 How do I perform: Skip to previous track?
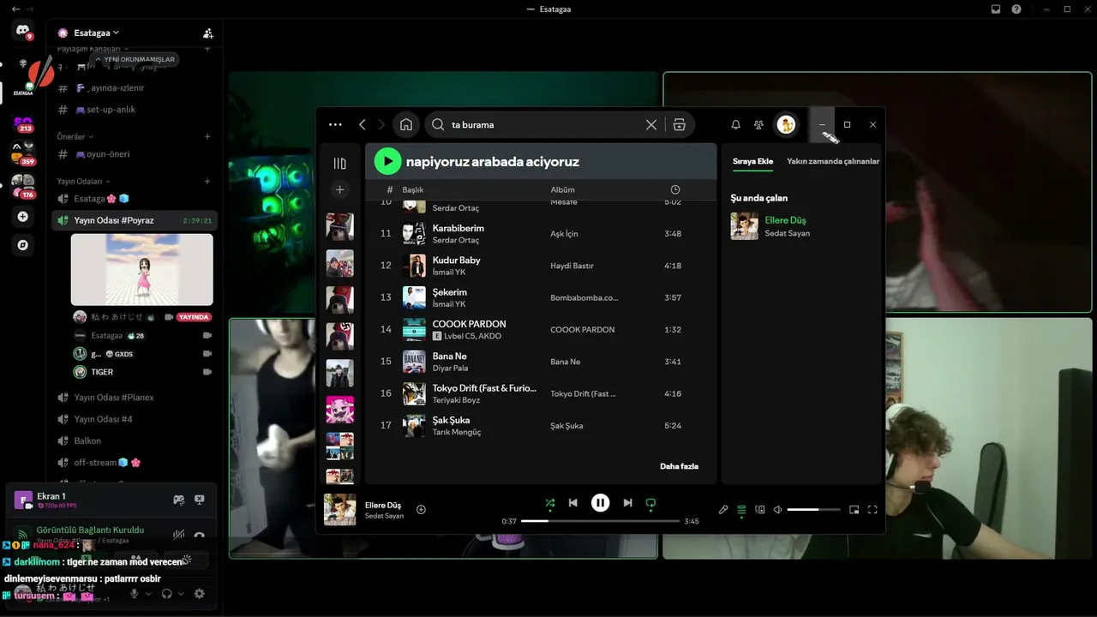[x=573, y=503]
